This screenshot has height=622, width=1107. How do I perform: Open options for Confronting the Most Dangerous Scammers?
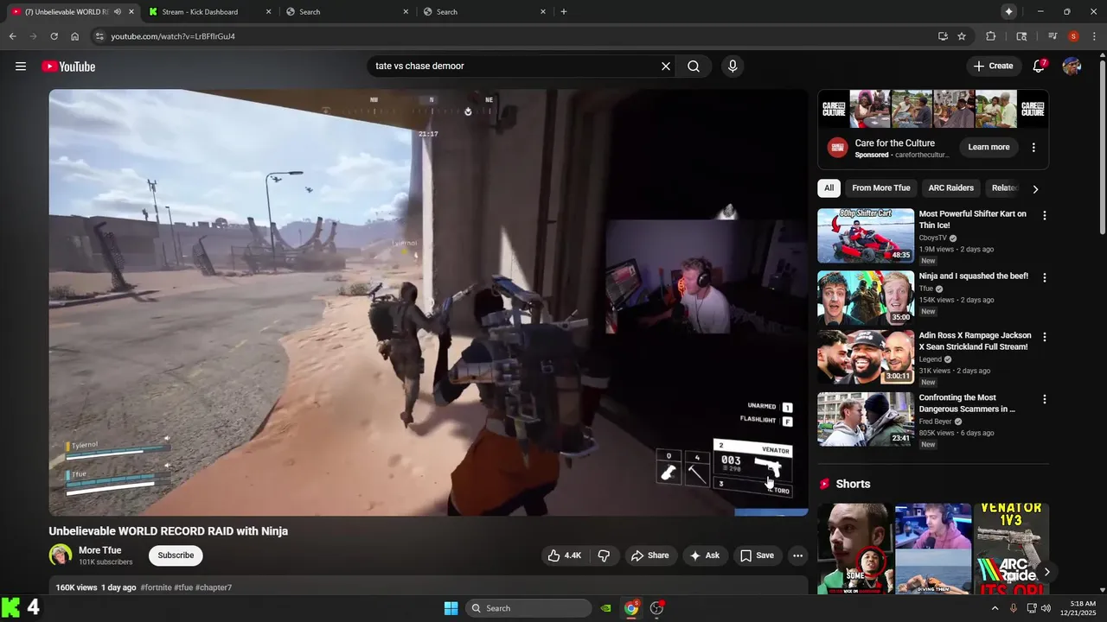[x=1044, y=399]
